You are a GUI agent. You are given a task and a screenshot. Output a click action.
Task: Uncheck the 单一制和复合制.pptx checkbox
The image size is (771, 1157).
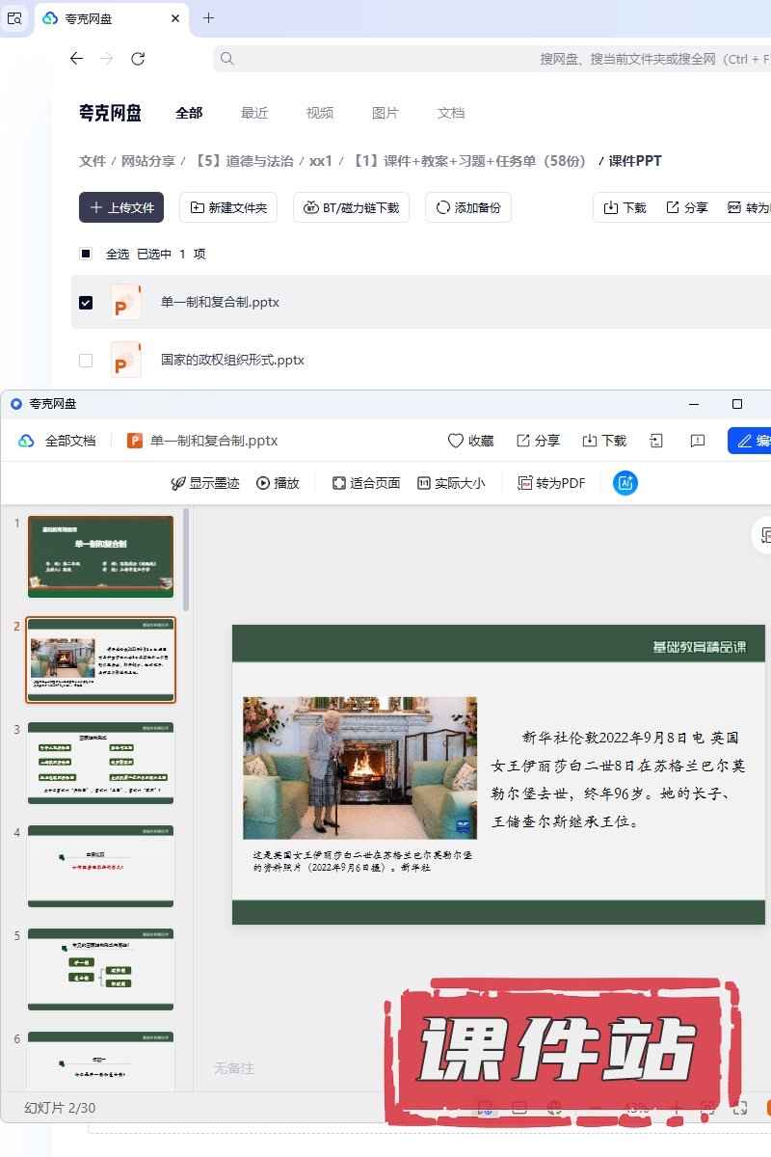pos(86,302)
